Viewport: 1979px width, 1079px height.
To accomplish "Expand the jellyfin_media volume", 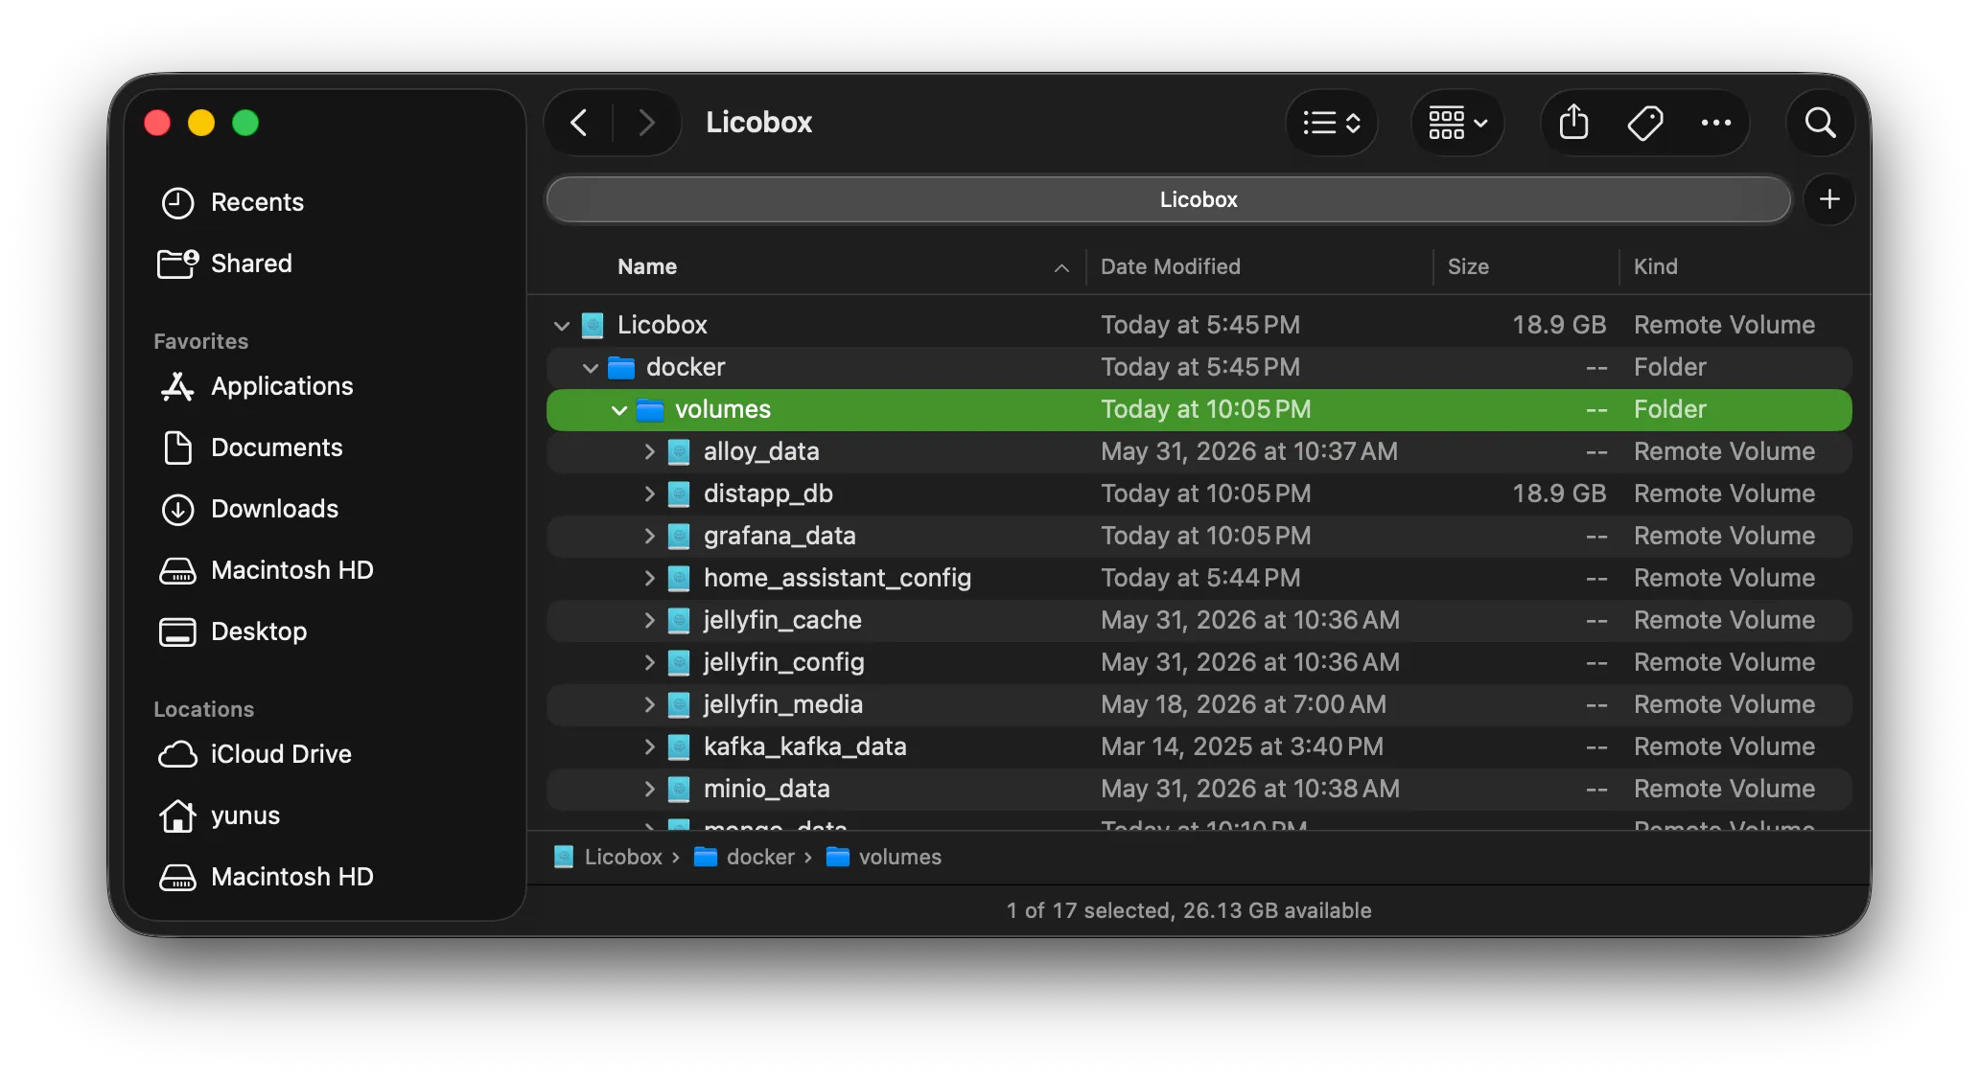I will point(649,704).
